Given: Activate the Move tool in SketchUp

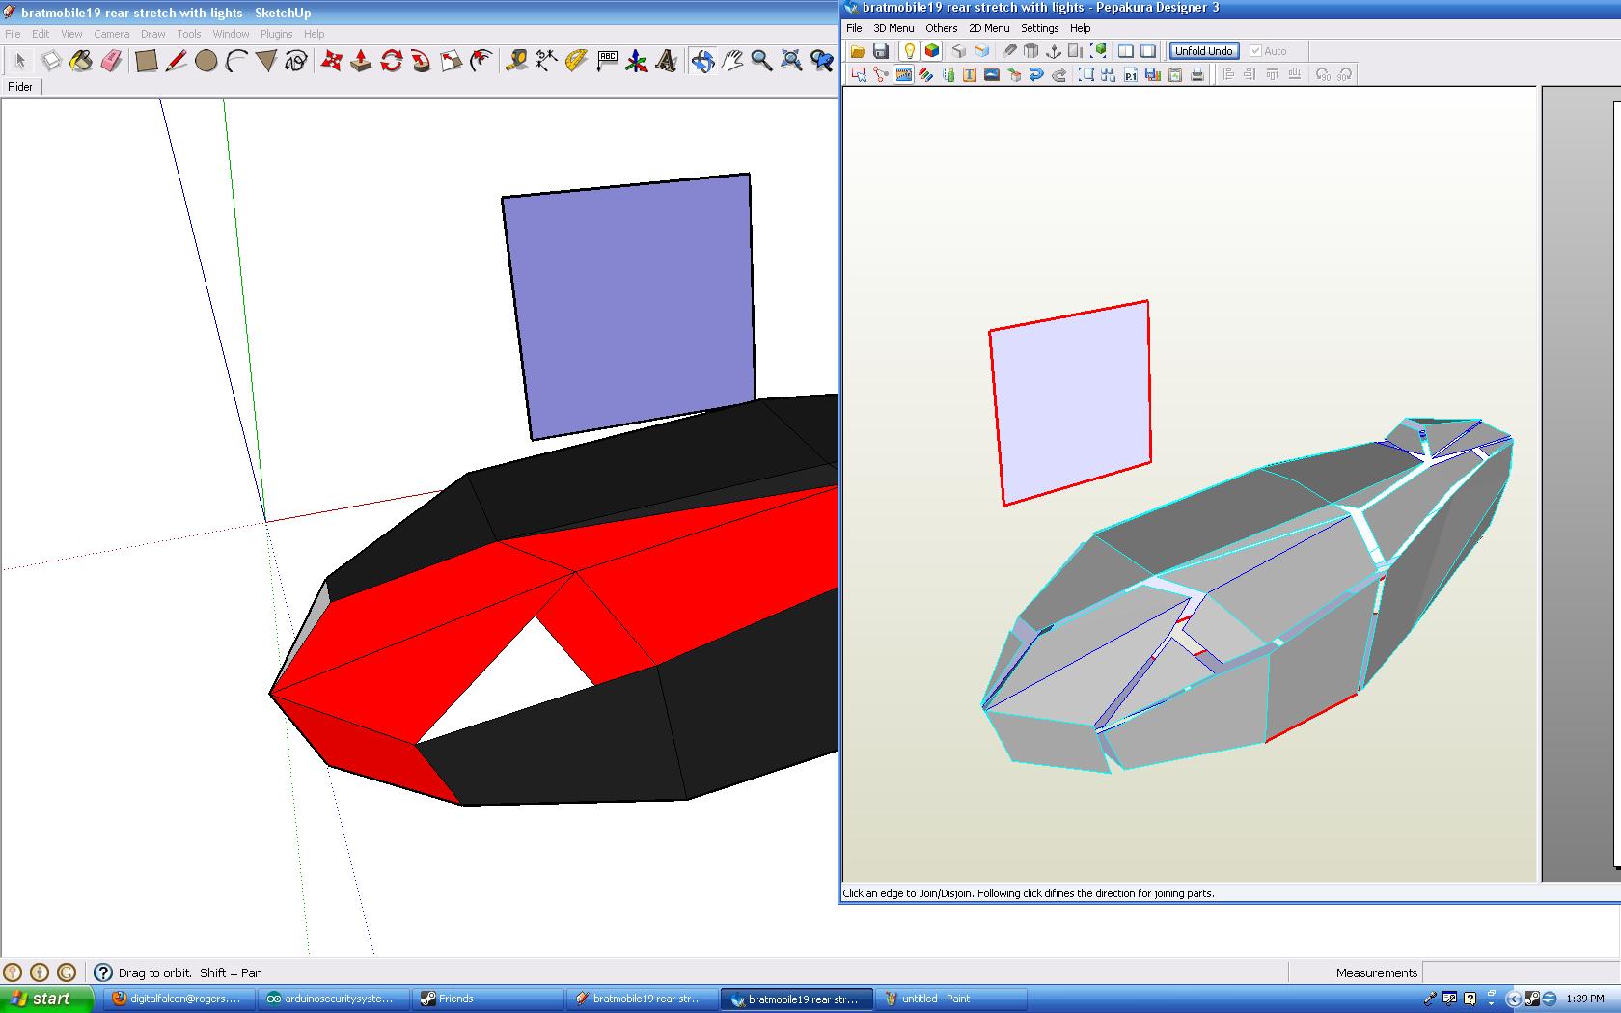Looking at the screenshot, I should click(x=332, y=62).
